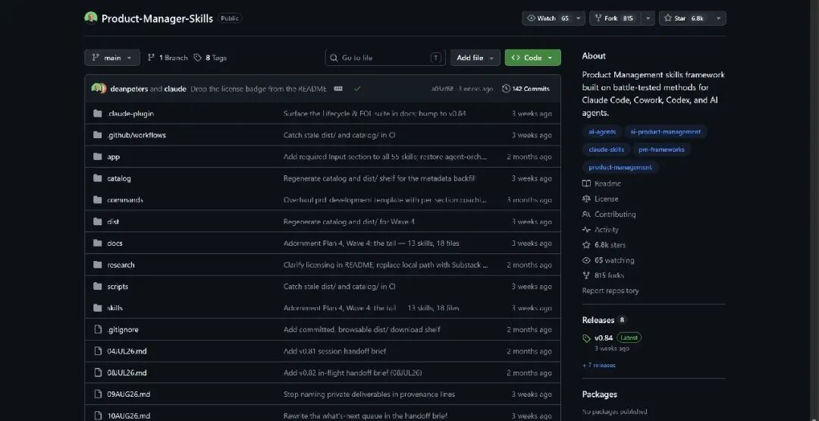Fork the repository
The height and width of the screenshot is (421, 819).
point(613,18)
